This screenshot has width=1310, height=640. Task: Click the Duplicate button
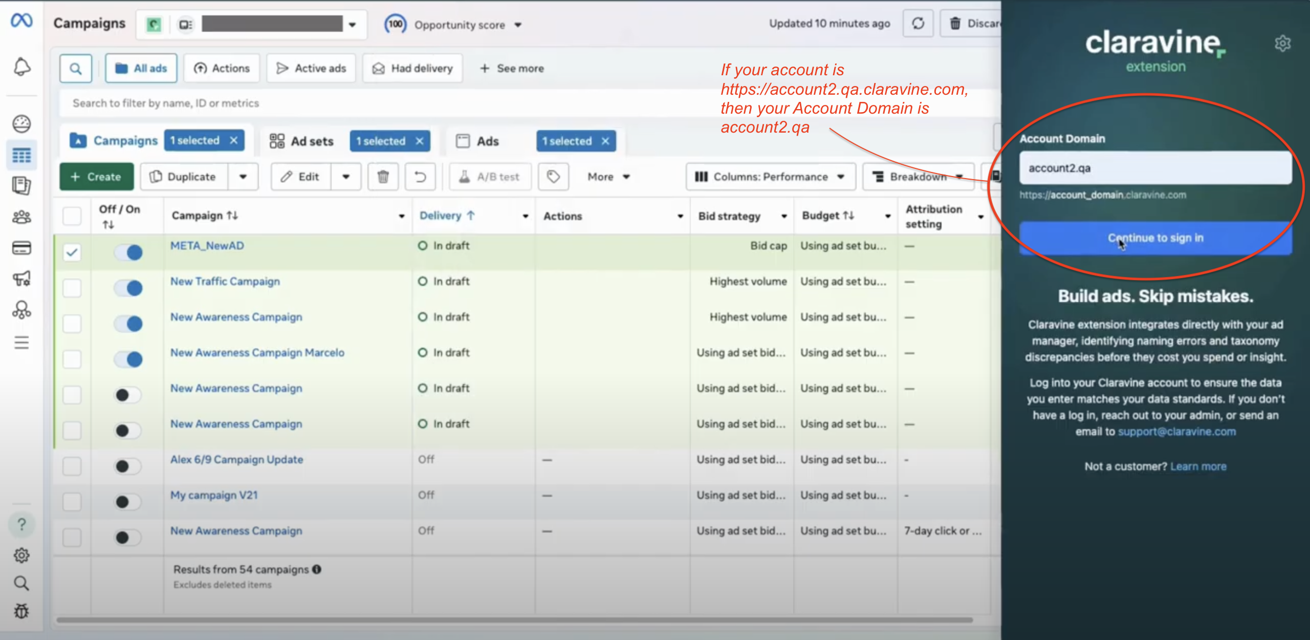[184, 177]
